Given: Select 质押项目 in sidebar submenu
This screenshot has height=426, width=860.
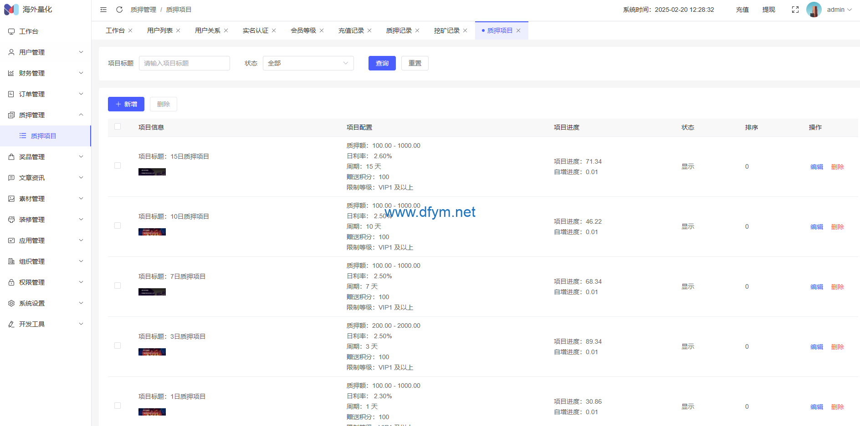Looking at the screenshot, I should coord(46,136).
